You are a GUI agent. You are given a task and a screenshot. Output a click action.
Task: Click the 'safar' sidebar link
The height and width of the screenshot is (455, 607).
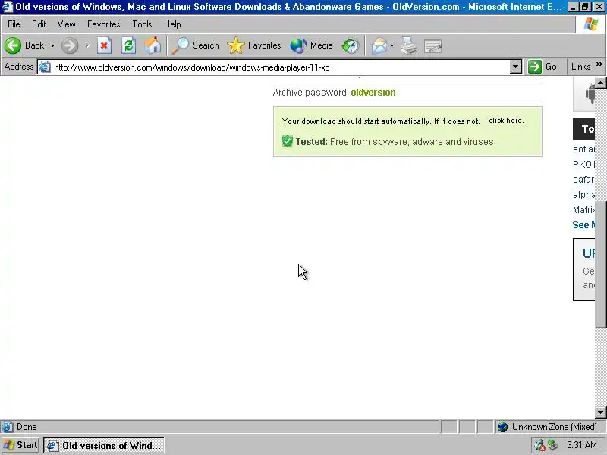pyautogui.click(x=583, y=180)
